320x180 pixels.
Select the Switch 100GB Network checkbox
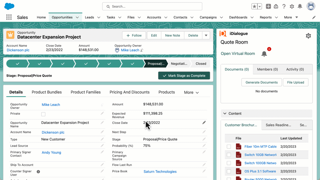pyautogui.click(x=229, y=163)
